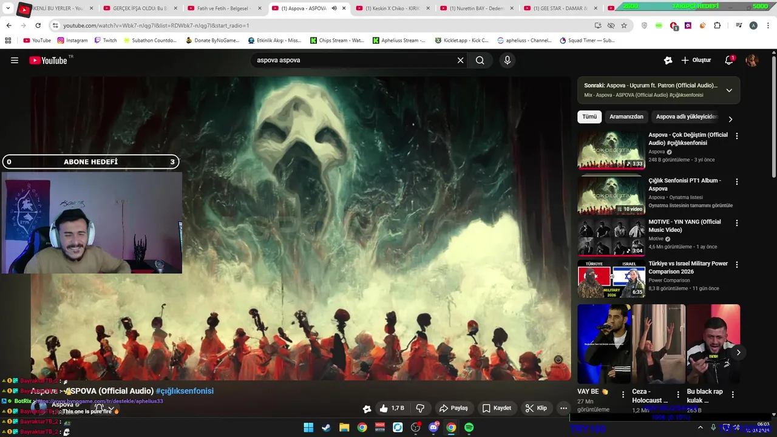Like the video with thumbs up

[x=393, y=408]
